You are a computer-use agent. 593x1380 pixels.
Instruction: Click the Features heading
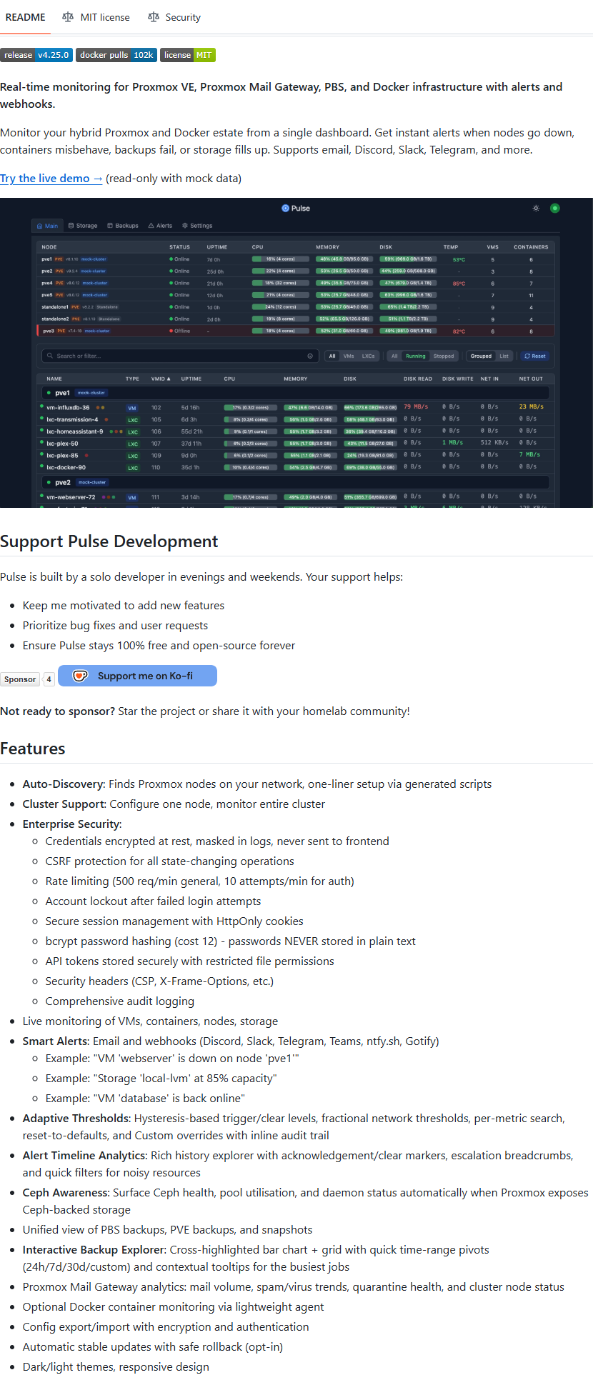[33, 749]
